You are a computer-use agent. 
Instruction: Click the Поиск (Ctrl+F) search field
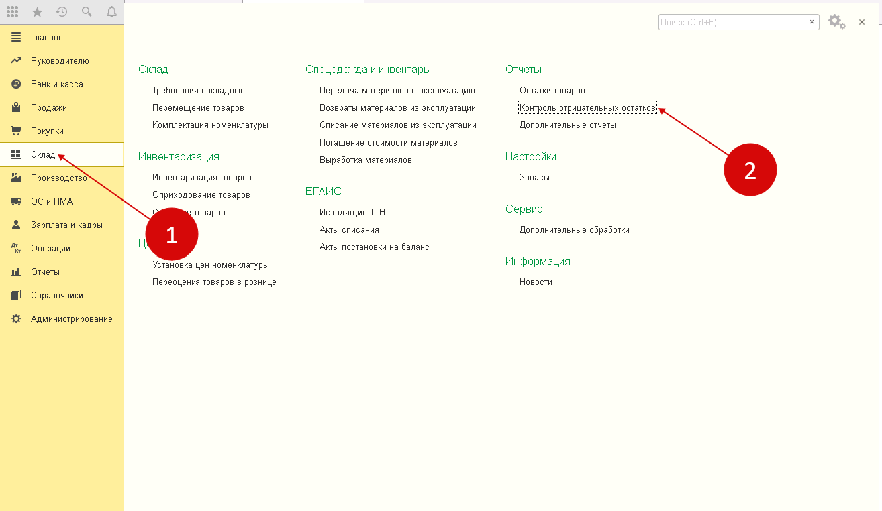(730, 22)
